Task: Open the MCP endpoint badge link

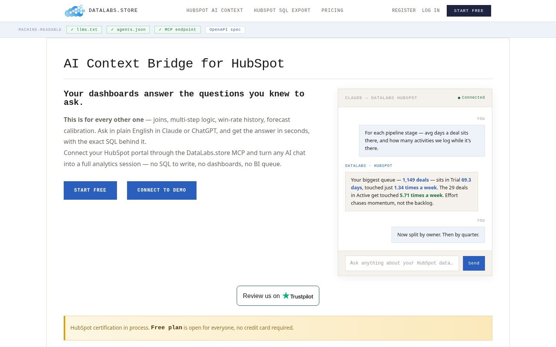Action: coord(178,30)
